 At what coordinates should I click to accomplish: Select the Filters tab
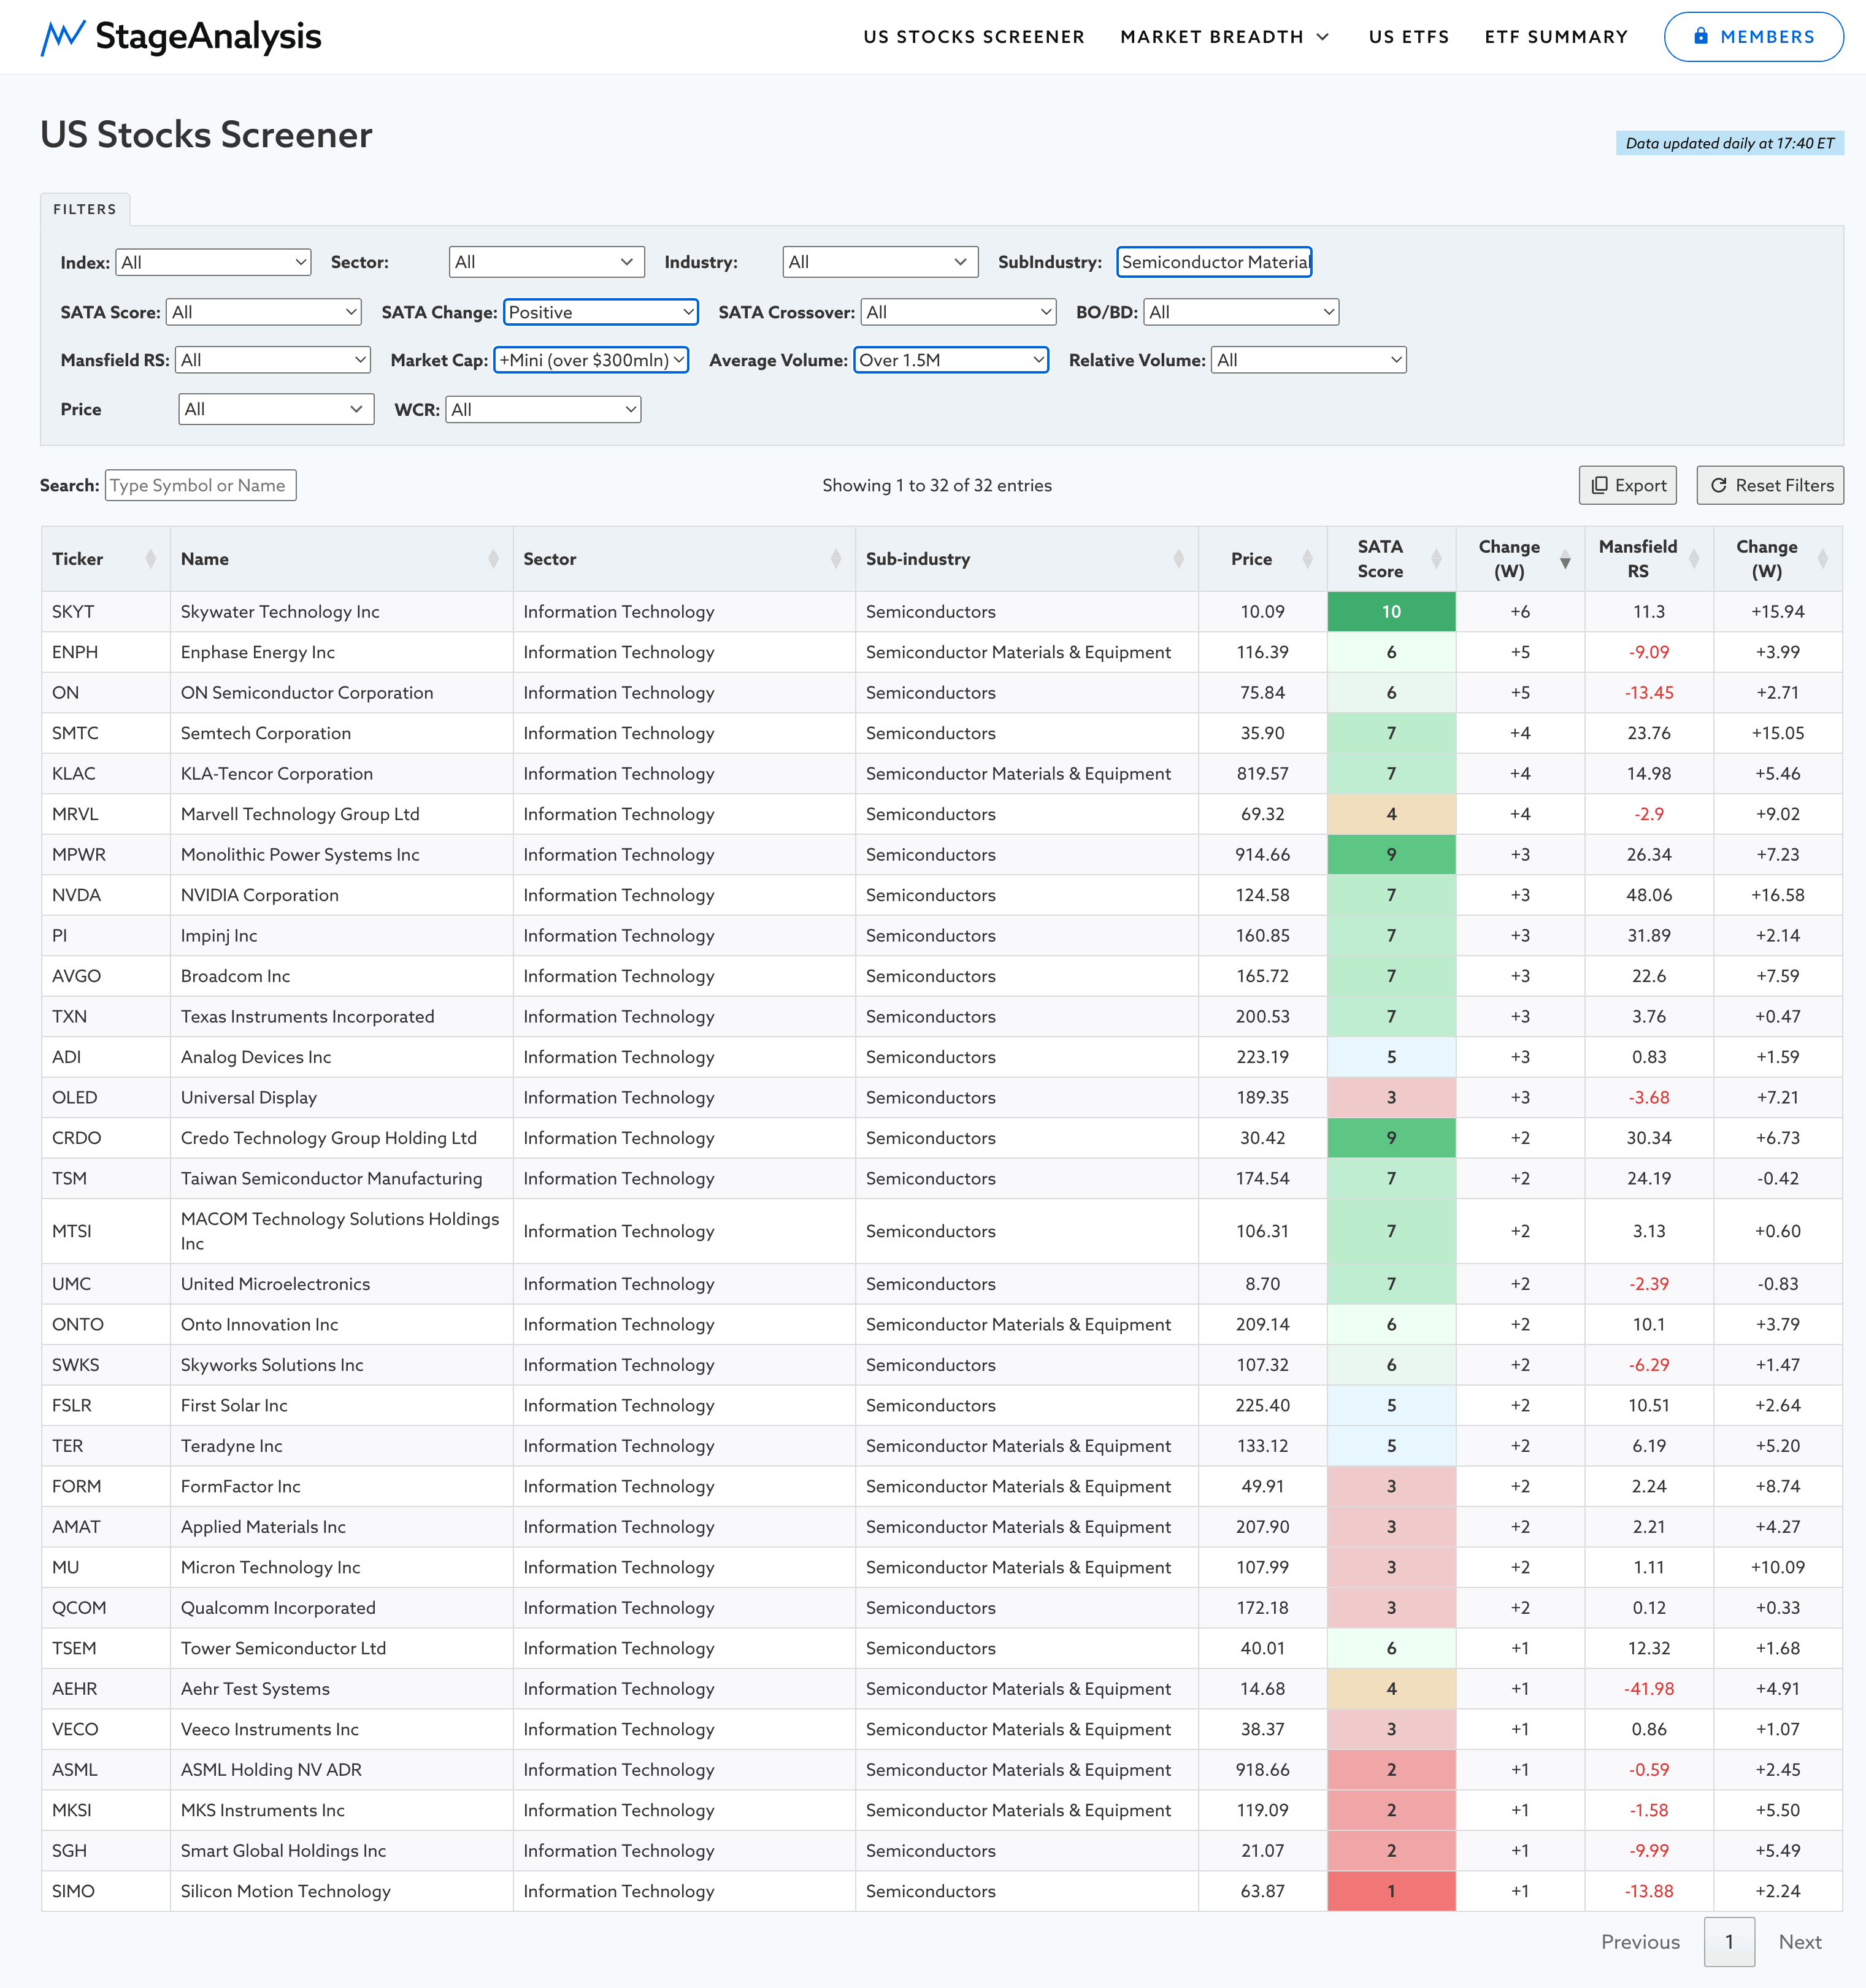click(x=85, y=209)
